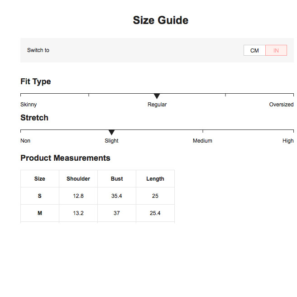This screenshot has width=297, height=297.
Task: Click the Length column header
Action: click(155, 179)
